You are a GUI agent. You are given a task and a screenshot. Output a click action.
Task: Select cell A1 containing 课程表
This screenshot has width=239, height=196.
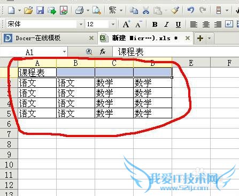coord(37,72)
